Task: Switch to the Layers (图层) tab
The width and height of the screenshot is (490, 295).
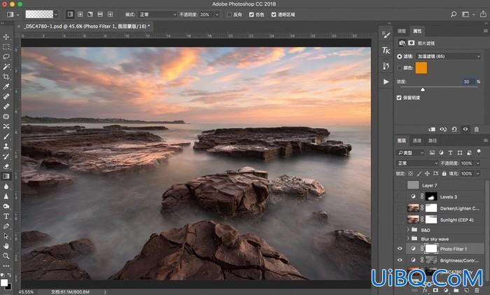Action: coord(402,141)
